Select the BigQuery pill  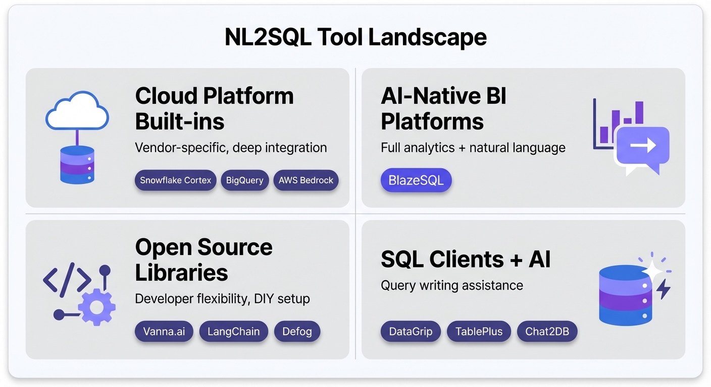[244, 180]
